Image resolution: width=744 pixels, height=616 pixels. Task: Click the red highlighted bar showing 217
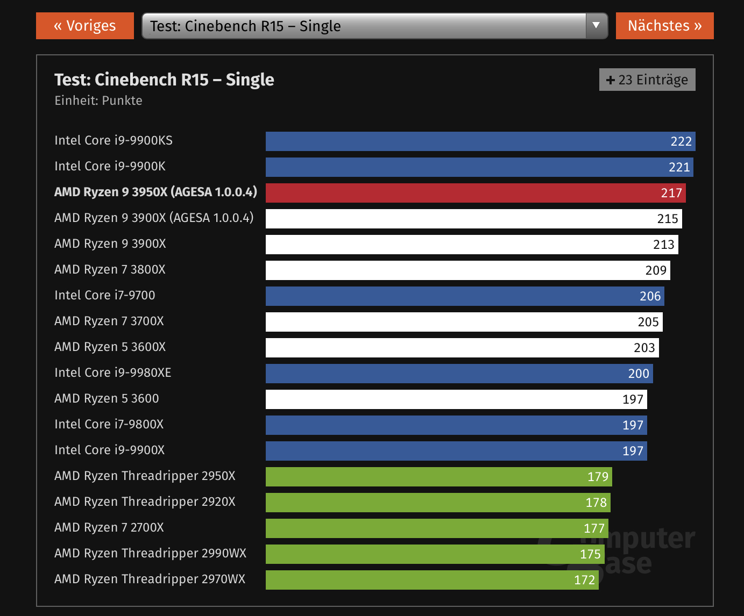point(476,193)
